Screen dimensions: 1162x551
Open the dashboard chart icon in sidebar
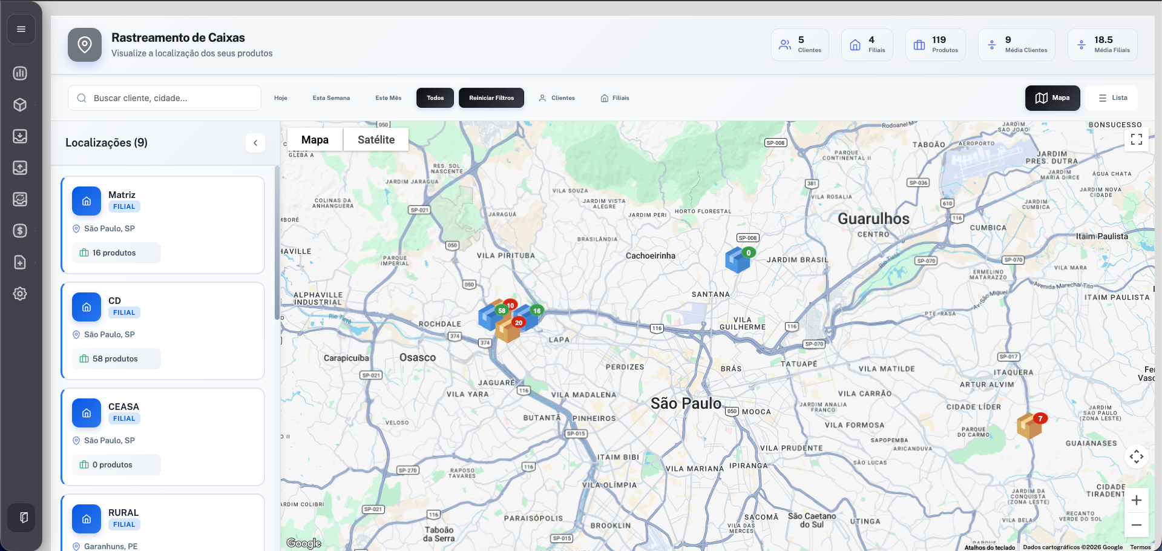20,73
